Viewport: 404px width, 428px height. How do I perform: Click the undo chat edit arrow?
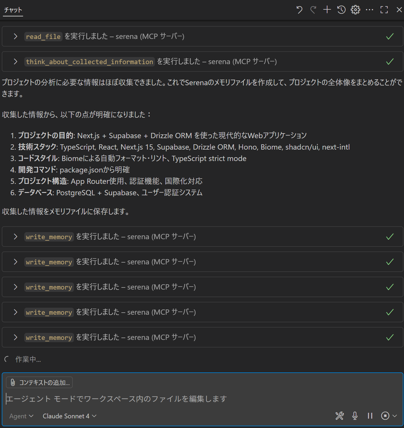tap(299, 10)
